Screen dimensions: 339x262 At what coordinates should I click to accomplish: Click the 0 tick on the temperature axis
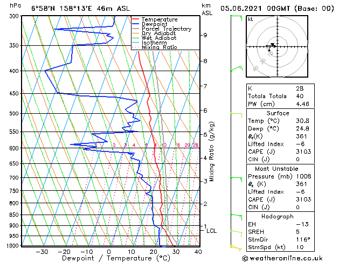tap(109, 252)
